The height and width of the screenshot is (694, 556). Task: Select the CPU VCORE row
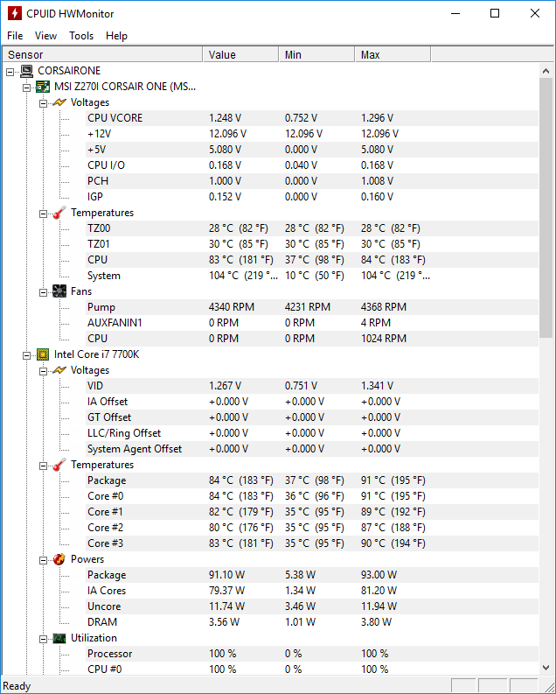[x=312, y=118]
